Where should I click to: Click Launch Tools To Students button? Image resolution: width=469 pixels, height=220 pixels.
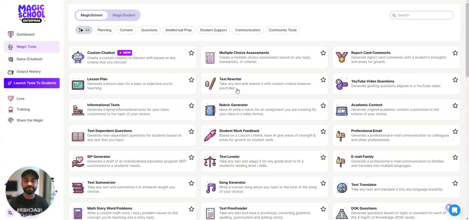[x=32, y=83]
